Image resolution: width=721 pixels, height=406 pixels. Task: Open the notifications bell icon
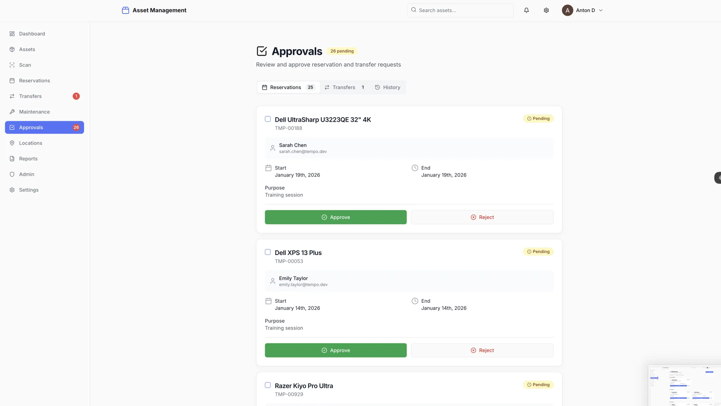coord(526,11)
